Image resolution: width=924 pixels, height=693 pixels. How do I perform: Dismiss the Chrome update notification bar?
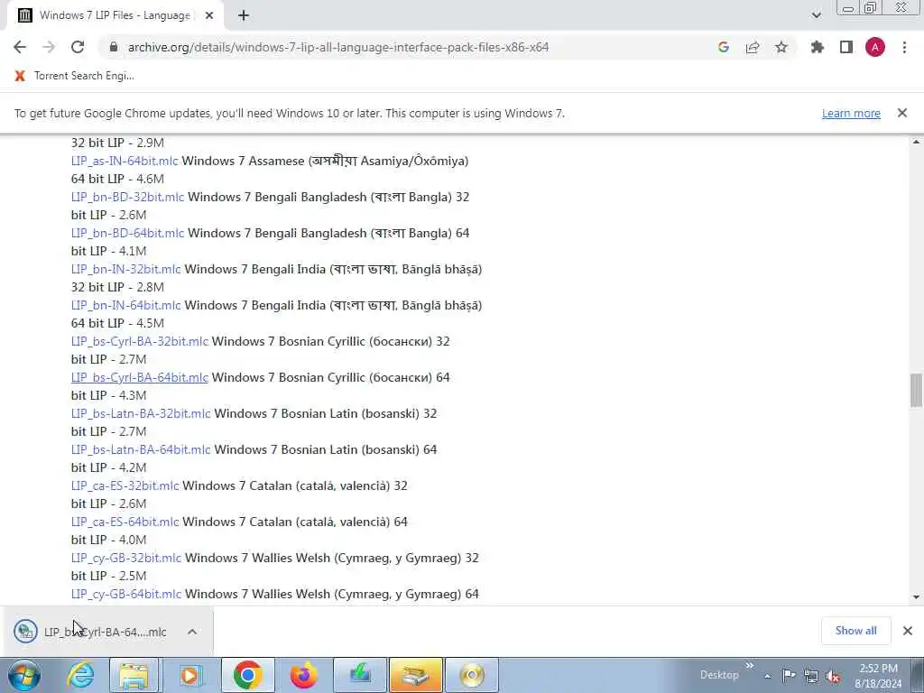click(x=902, y=113)
